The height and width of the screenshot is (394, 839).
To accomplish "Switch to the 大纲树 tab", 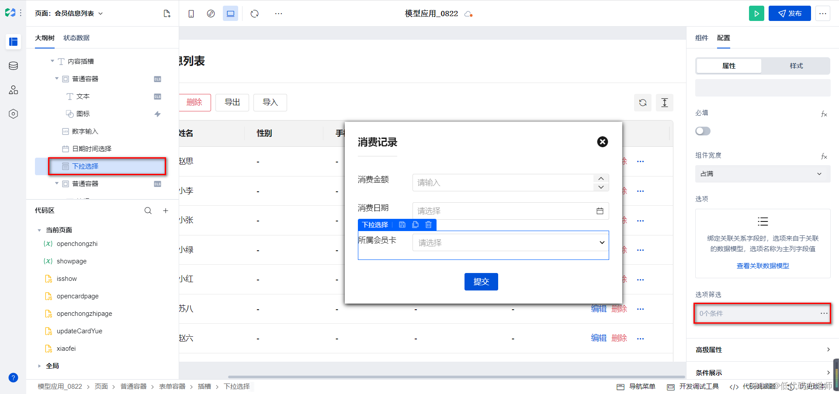I will pyautogui.click(x=45, y=38).
